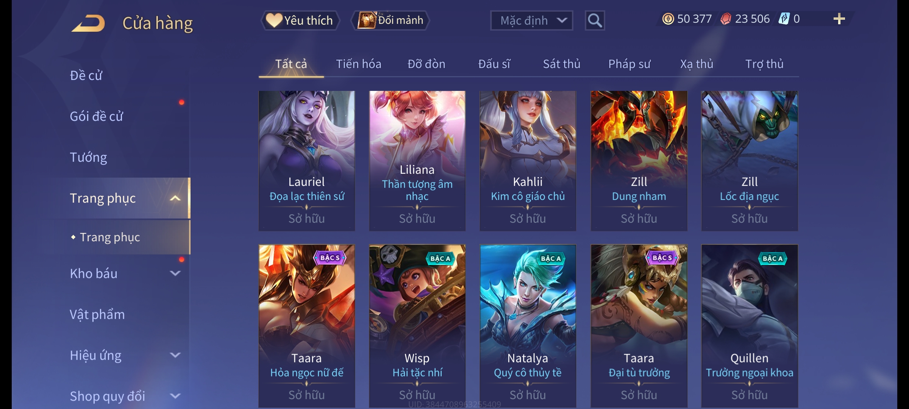Select the Tiến hóa filter tab

[358, 64]
